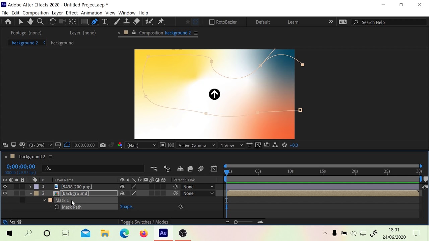This screenshot has width=429, height=241.
Task: Click the snapshot camera icon
Action: pos(103,145)
